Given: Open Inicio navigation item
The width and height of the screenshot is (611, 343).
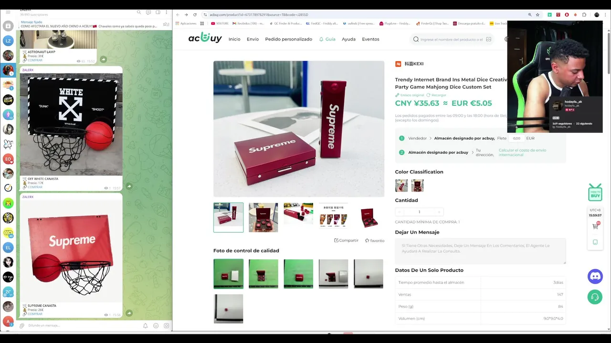Looking at the screenshot, I should tap(234, 39).
